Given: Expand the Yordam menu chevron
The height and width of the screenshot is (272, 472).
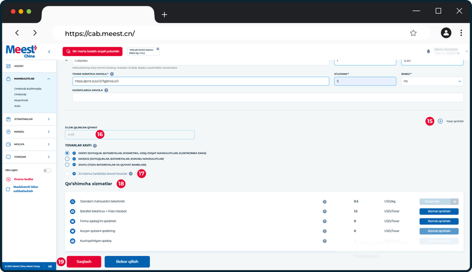Looking at the screenshot, I should 49,157.
